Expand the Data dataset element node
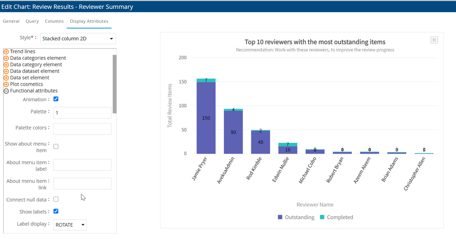The height and width of the screenshot is (239, 456). 6,71
